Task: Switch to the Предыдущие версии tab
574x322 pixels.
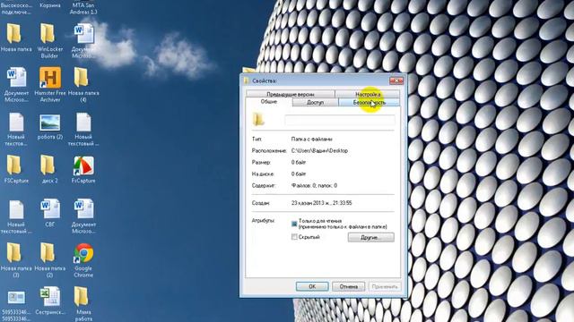Action: [291, 94]
